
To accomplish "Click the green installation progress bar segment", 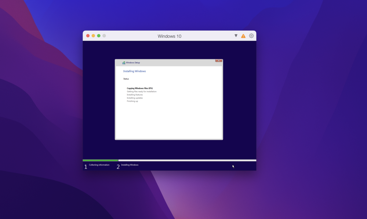I will (x=100, y=161).
